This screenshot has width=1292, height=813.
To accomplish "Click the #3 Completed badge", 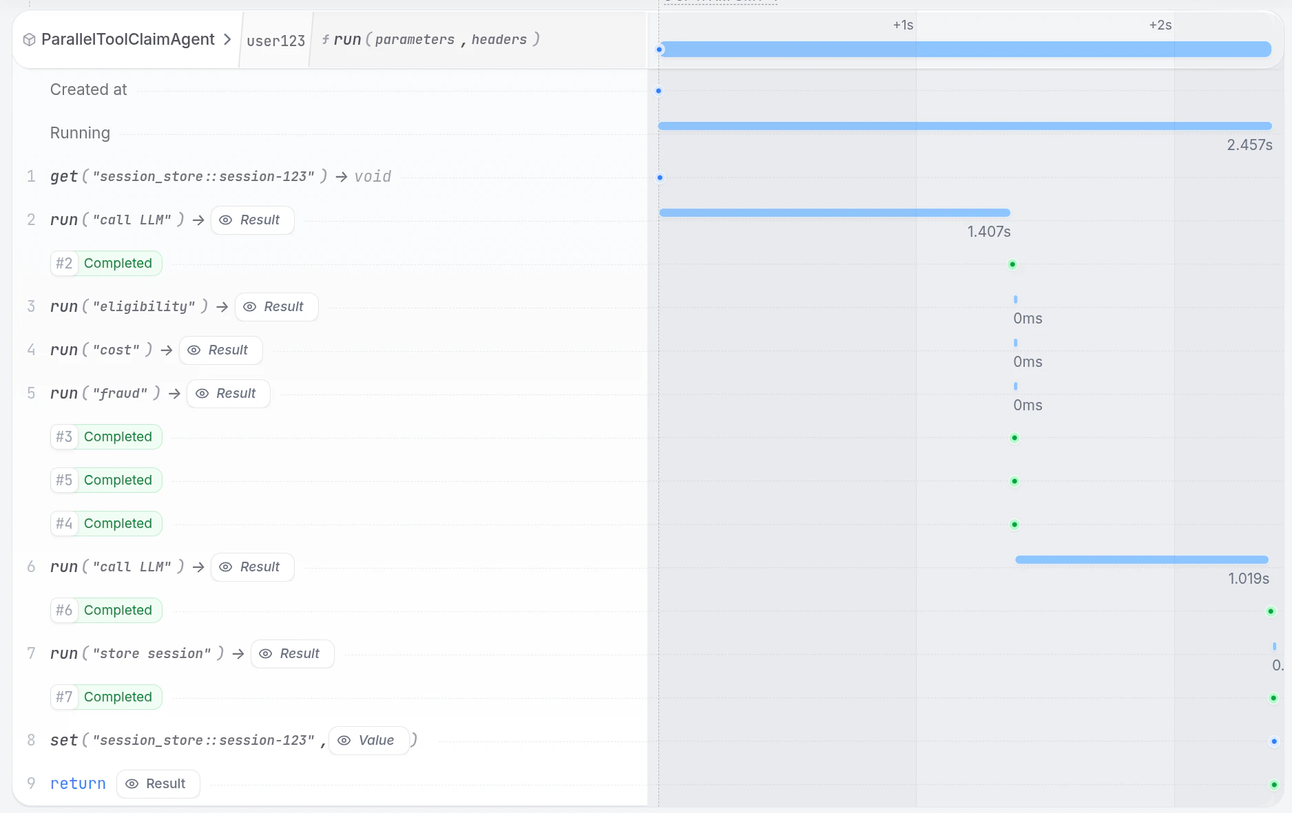I will tap(106, 437).
